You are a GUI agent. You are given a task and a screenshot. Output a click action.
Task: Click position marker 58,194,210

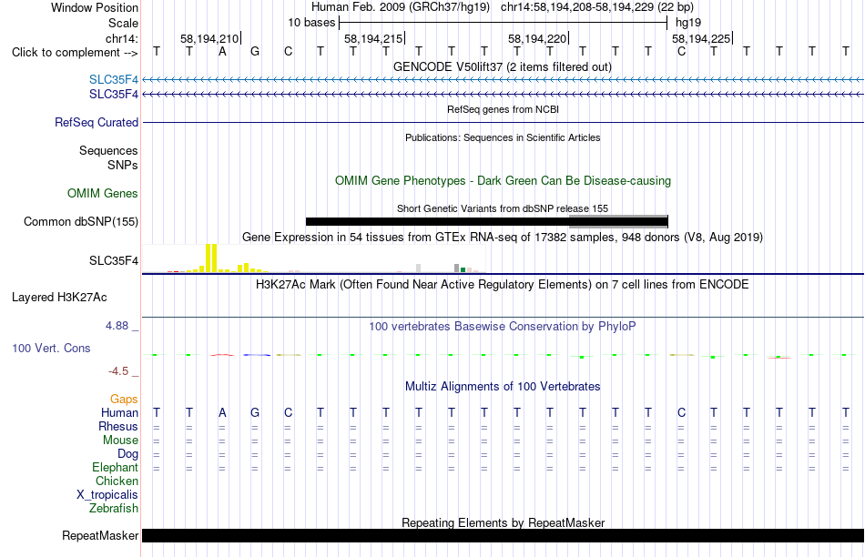click(x=209, y=38)
